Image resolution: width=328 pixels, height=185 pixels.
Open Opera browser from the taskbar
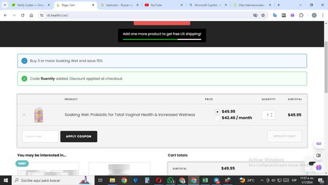pyautogui.click(x=159, y=180)
